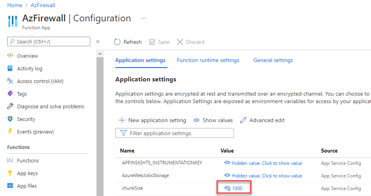Open Activity log via its book icon
The width and height of the screenshot is (371, 196).
[x=10, y=68]
